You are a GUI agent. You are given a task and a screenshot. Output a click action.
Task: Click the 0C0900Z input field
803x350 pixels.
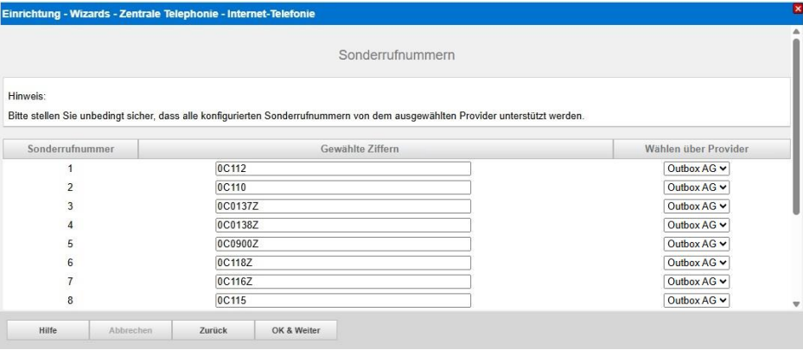[342, 244]
